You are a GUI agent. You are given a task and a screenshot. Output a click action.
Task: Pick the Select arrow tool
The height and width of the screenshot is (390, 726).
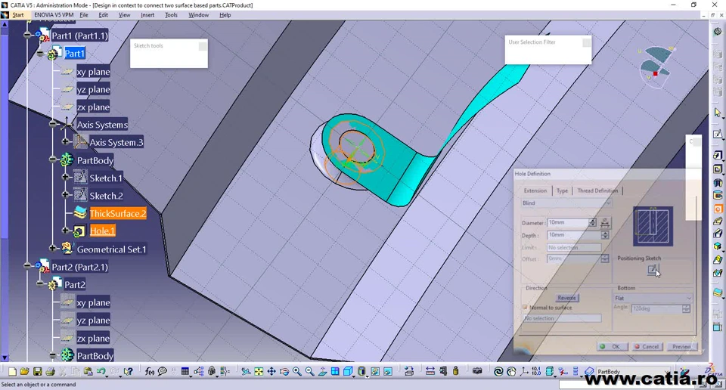coord(718,113)
